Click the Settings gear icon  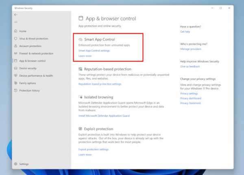[15, 164]
